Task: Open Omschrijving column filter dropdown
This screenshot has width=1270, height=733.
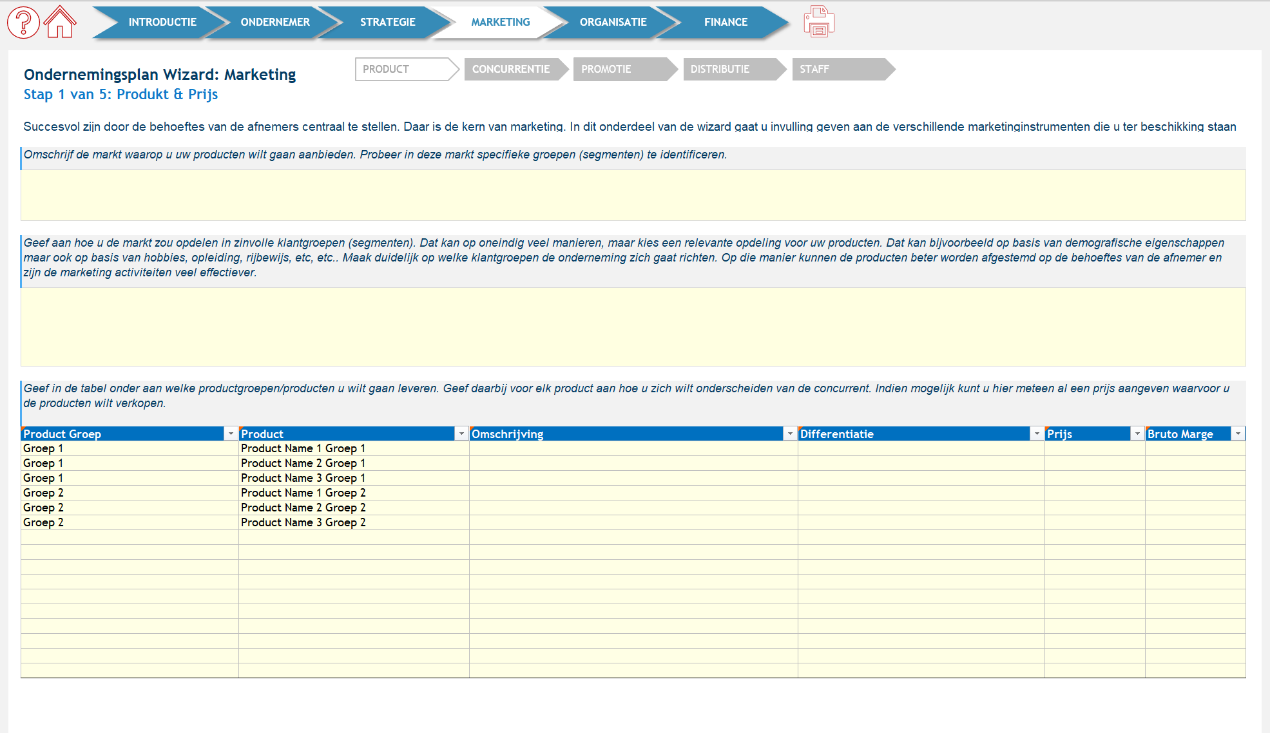Action: click(x=790, y=434)
